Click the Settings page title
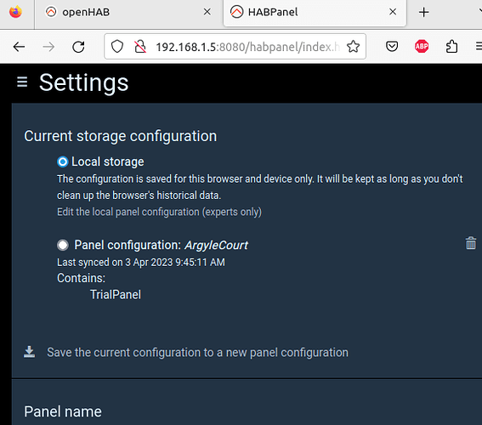This screenshot has height=425, width=482. pyautogui.click(x=83, y=83)
